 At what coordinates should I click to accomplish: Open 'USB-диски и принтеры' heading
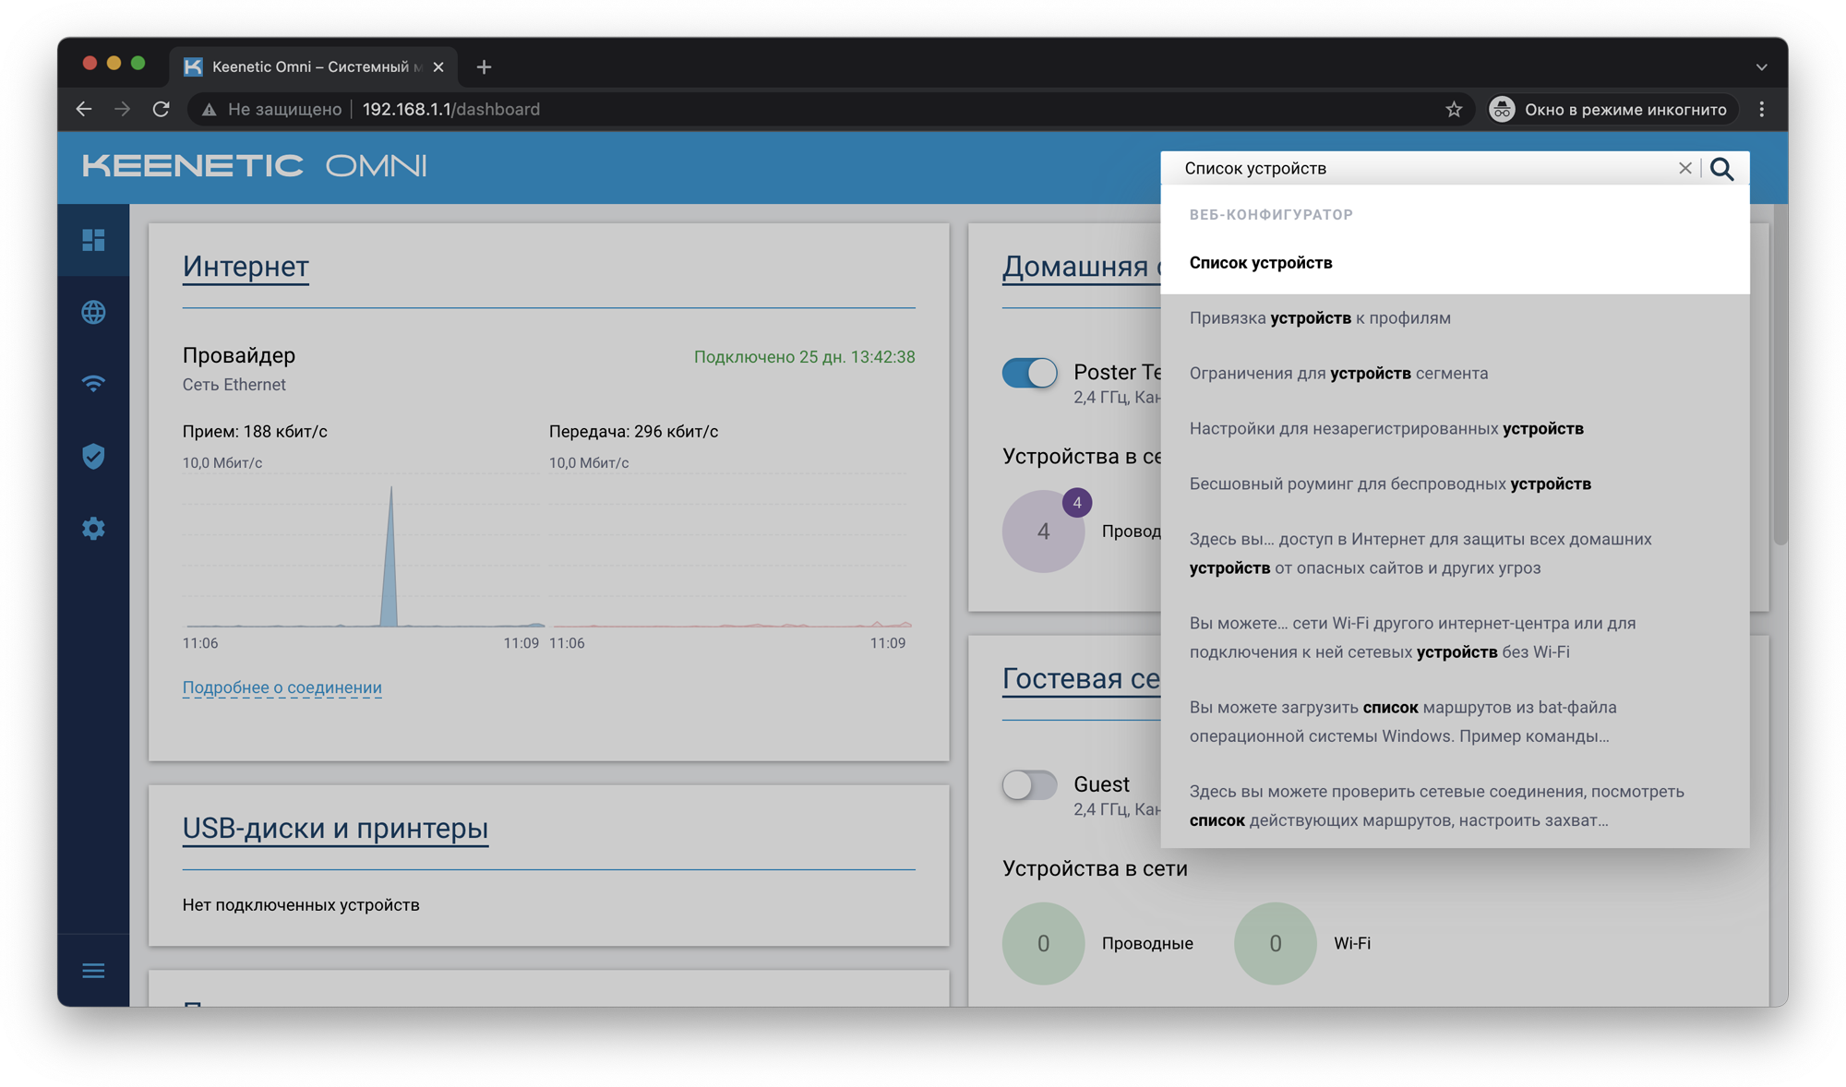(x=335, y=828)
